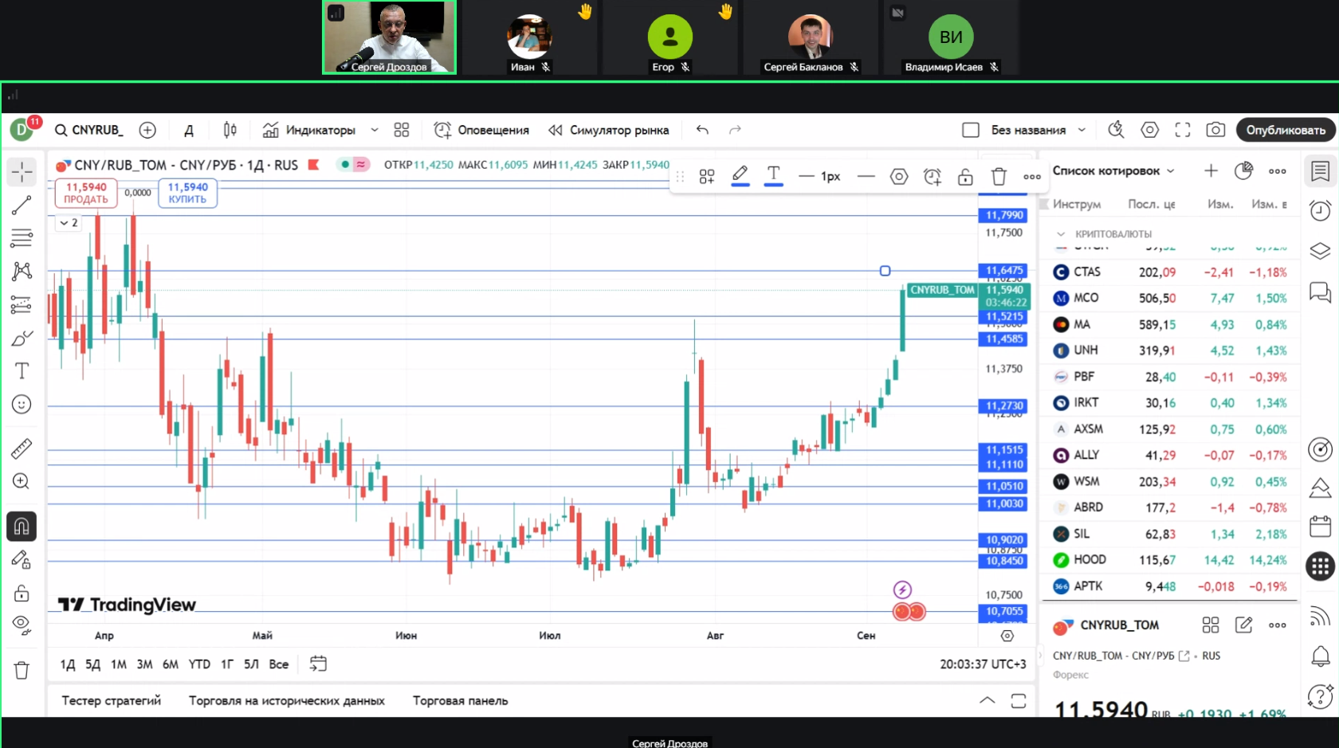Collapse the Криптовалюты section
This screenshot has height=748, width=1339.
point(1061,234)
